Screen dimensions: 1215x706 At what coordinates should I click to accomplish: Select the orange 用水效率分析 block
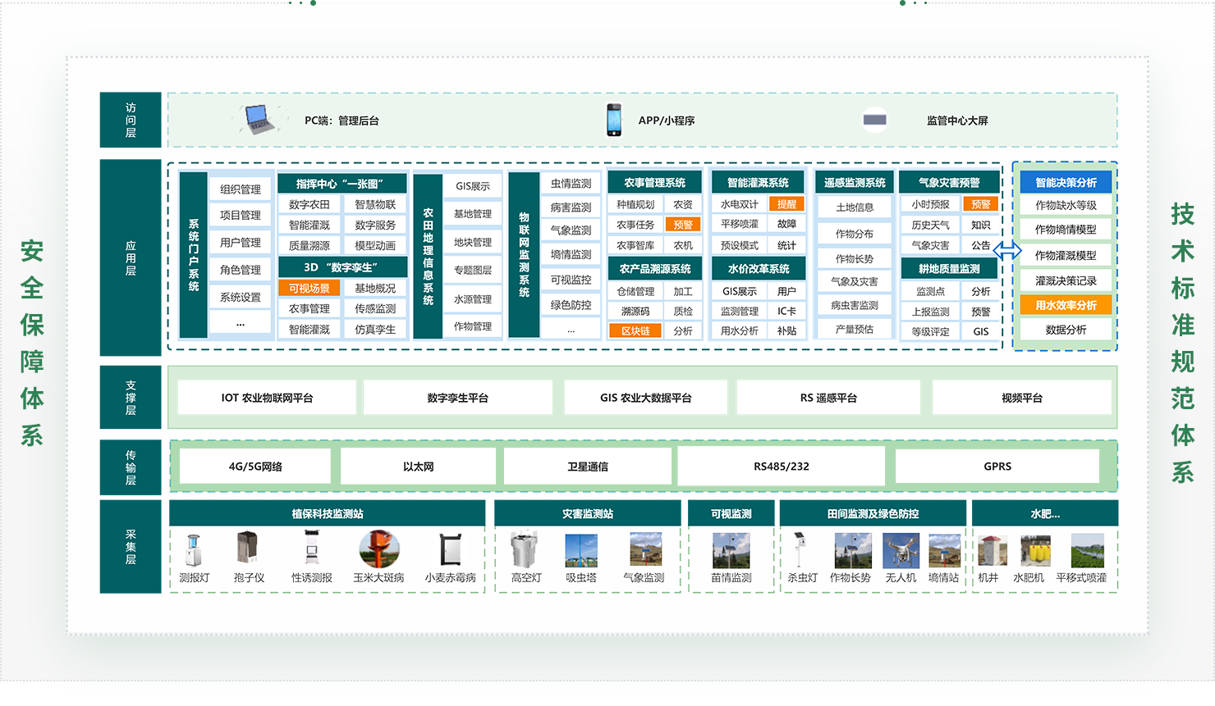pyautogui.click(x=1066, y=305)
